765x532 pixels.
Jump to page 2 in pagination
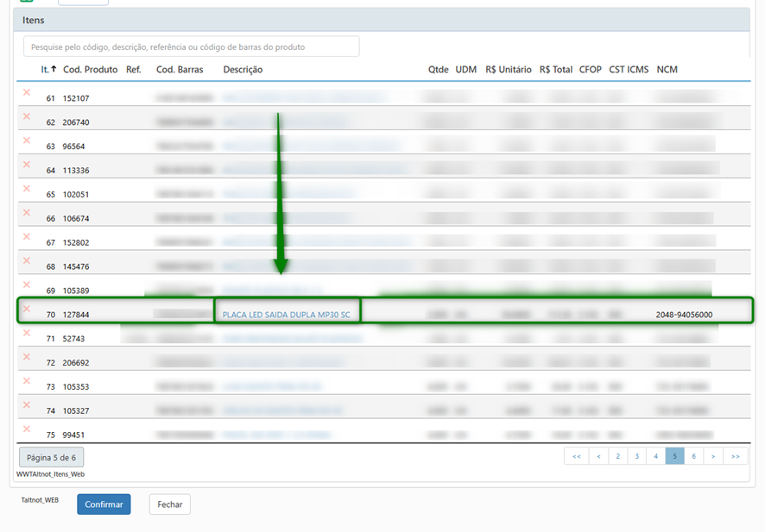(x=617, y=456)
